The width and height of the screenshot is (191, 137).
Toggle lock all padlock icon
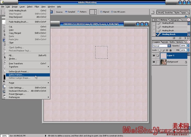171,50
